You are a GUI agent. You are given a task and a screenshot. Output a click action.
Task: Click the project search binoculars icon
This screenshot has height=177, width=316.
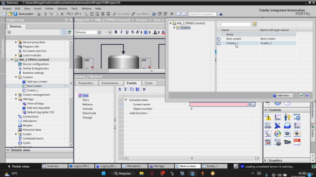(221, 14)
